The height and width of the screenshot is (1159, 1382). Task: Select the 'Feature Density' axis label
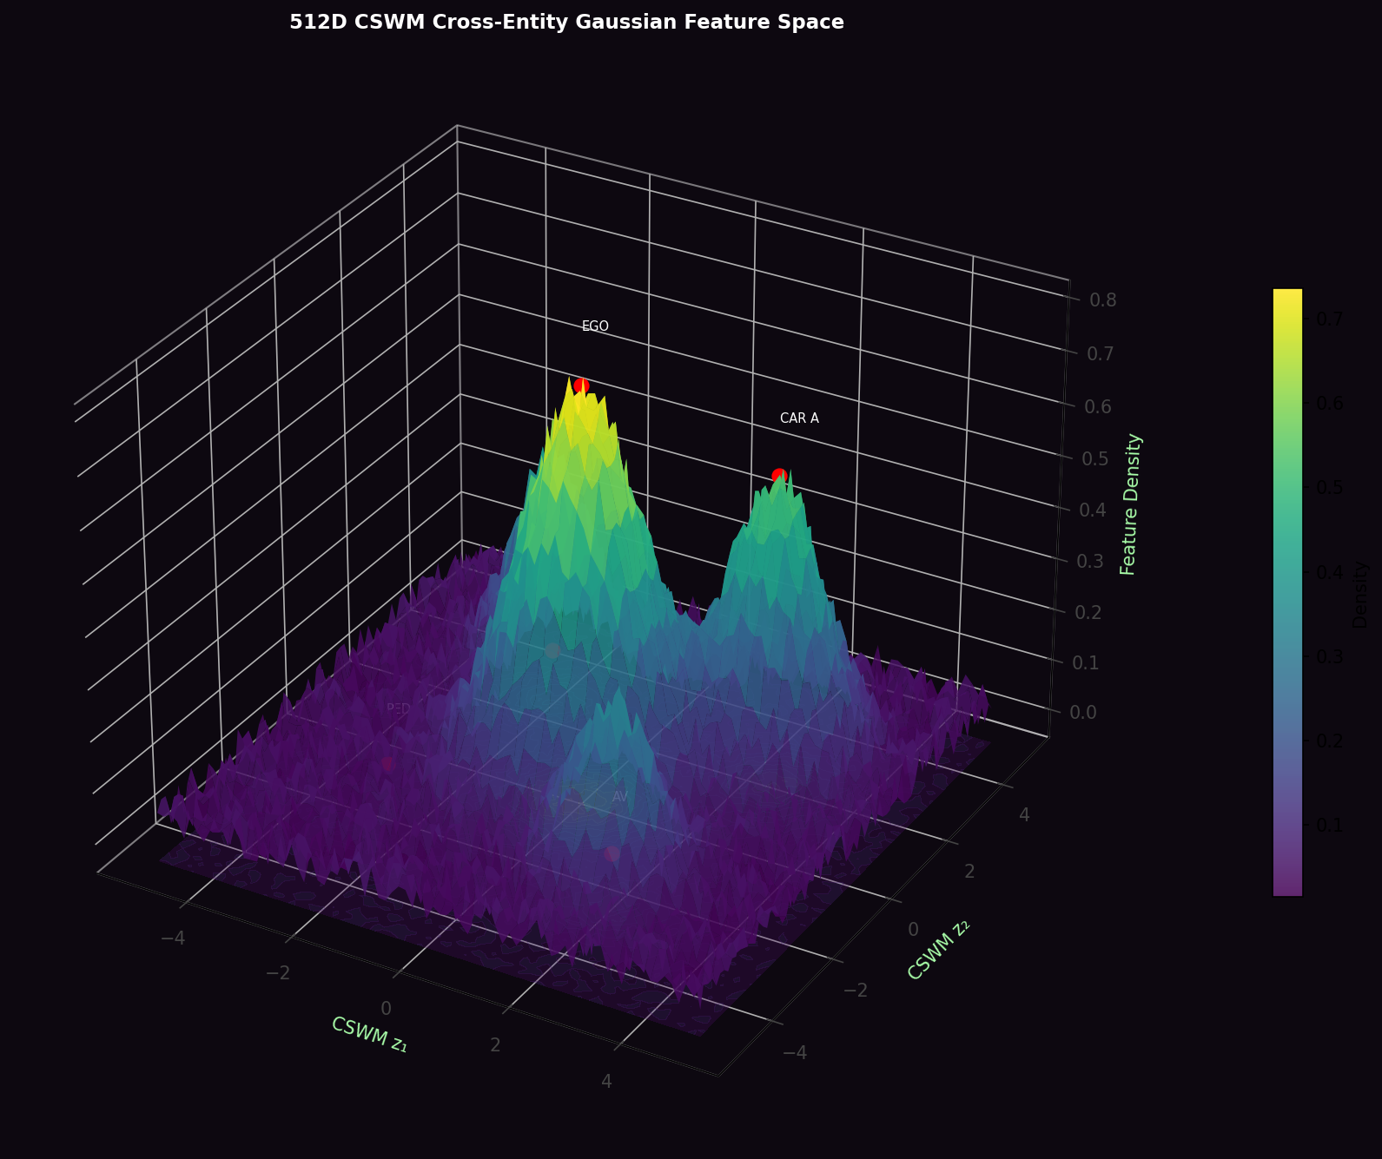click(1129, 504)
